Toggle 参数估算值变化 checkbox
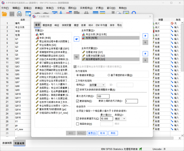184x151 pixels. pyautogui.click(x=77, y=119)
